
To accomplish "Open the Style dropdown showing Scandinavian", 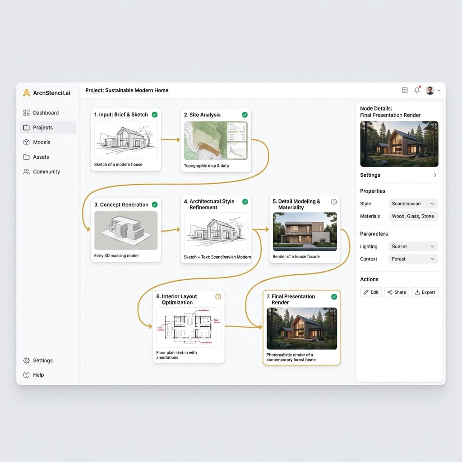I will click(413, 203).
